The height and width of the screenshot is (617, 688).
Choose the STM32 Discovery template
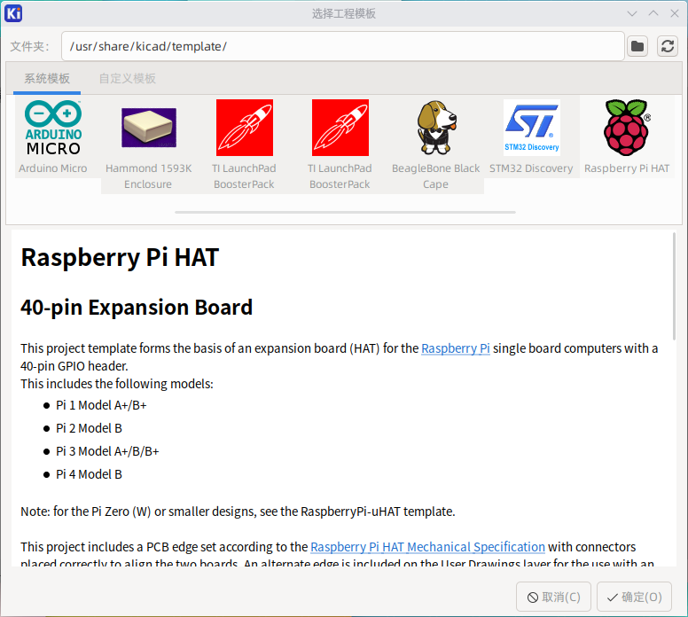(531, 128)
